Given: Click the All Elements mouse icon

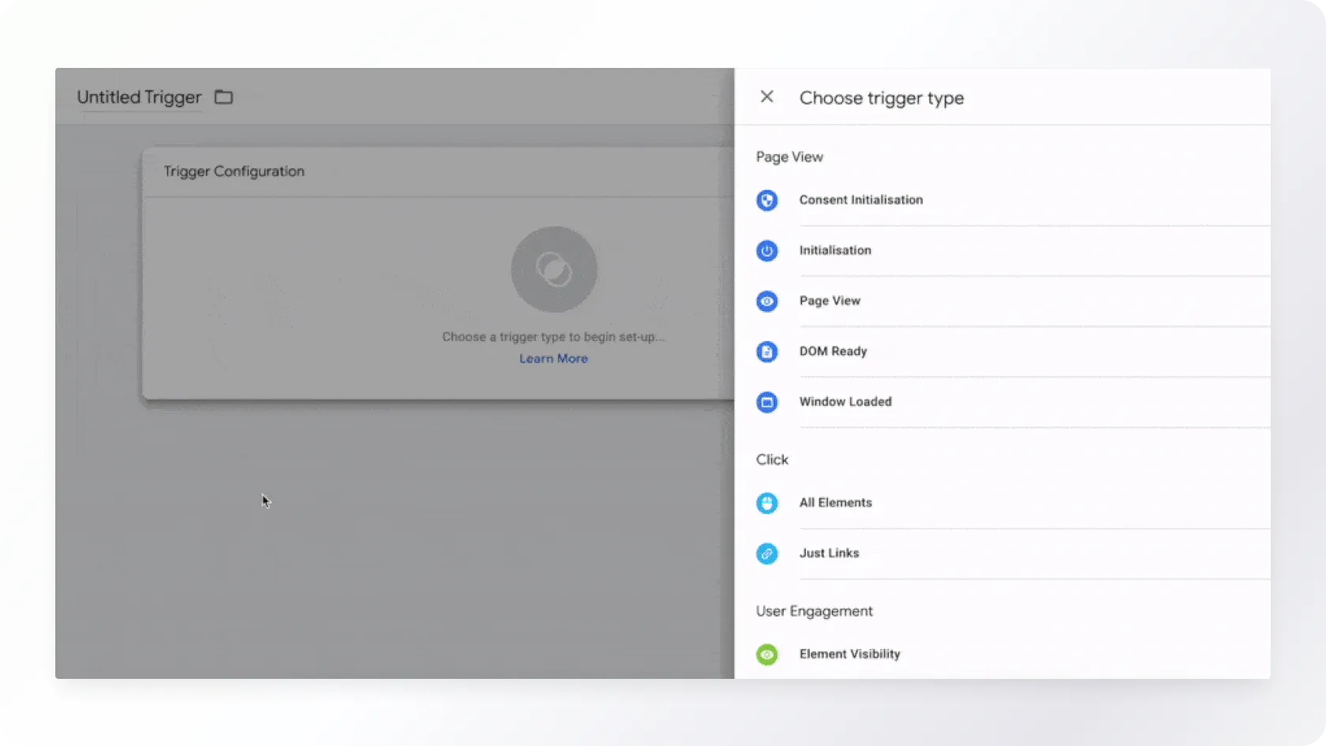Looking at the screenshot, I should click(766, 503).
